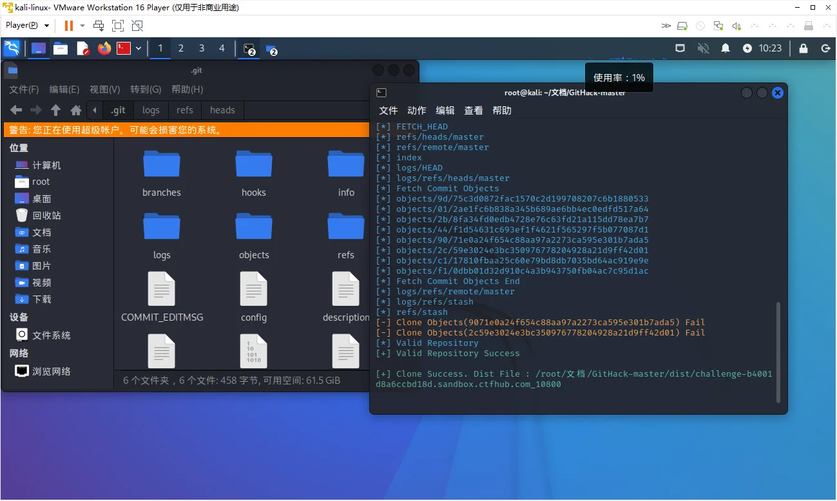Click the file manager Home icon

pyautogui.click(x=76, y=110)
